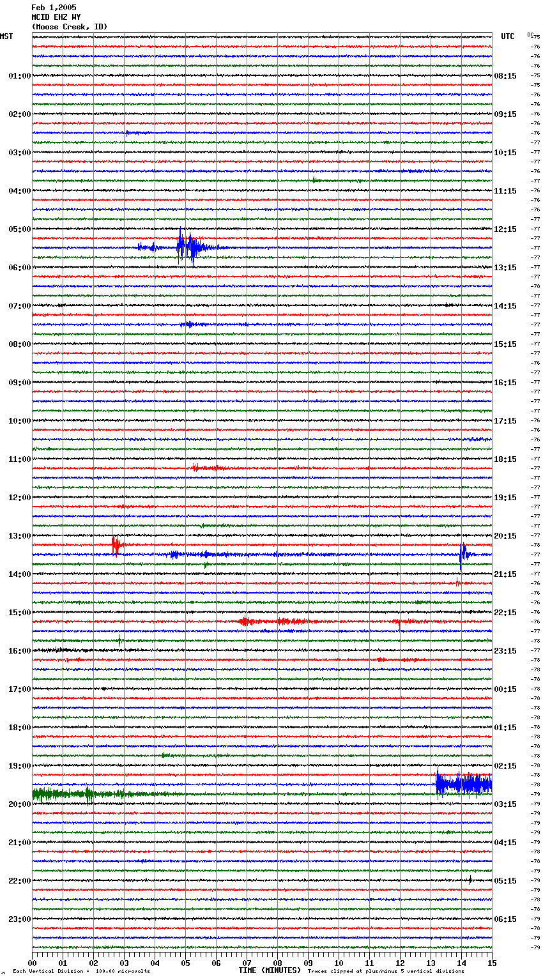Select the 01:00 MST hour label
The height and width of the screenshot is (980, 543).
20,76
